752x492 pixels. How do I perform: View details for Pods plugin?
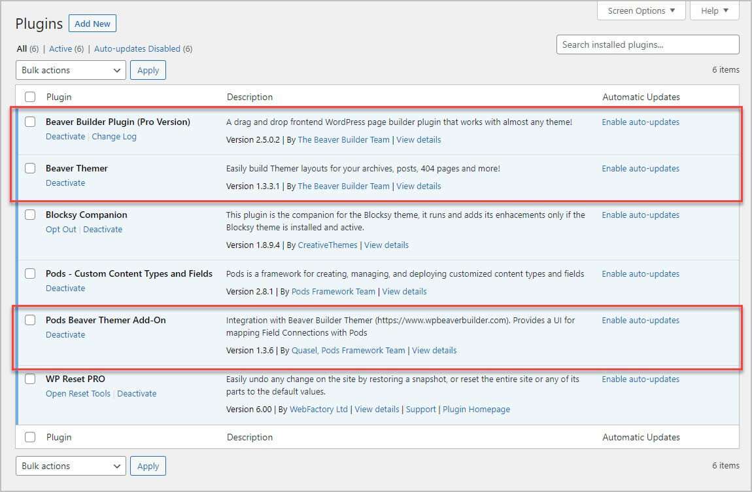click(x=404, y=290)
